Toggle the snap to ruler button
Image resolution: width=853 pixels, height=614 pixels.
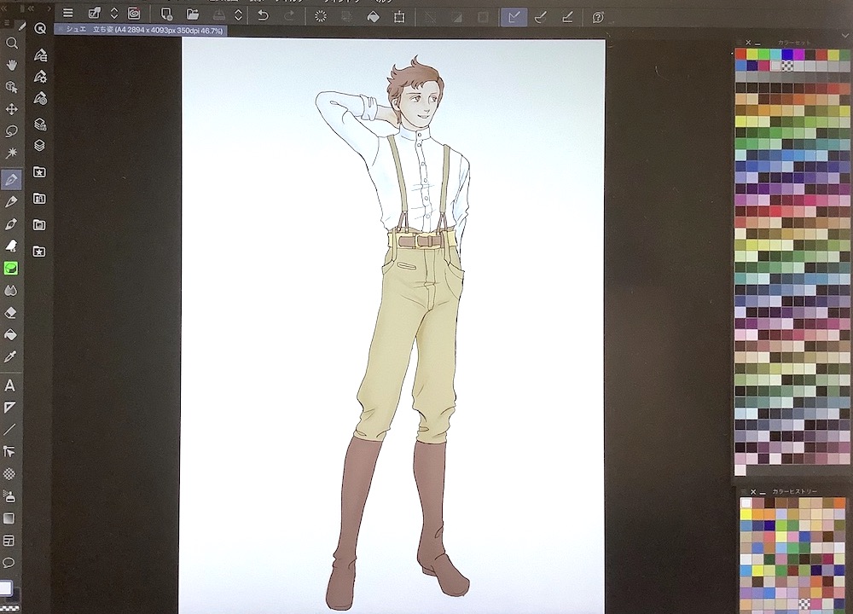point(514,16)
